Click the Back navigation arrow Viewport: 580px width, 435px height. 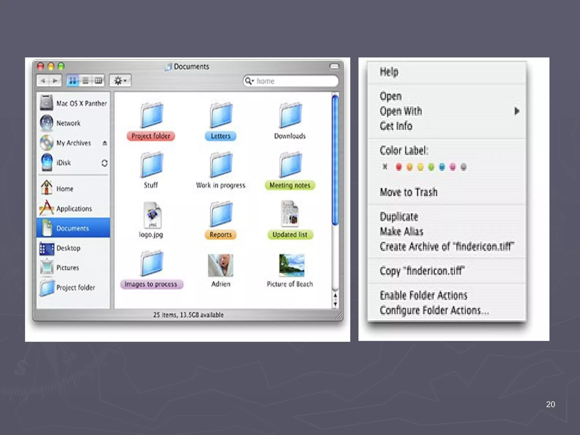43,81
